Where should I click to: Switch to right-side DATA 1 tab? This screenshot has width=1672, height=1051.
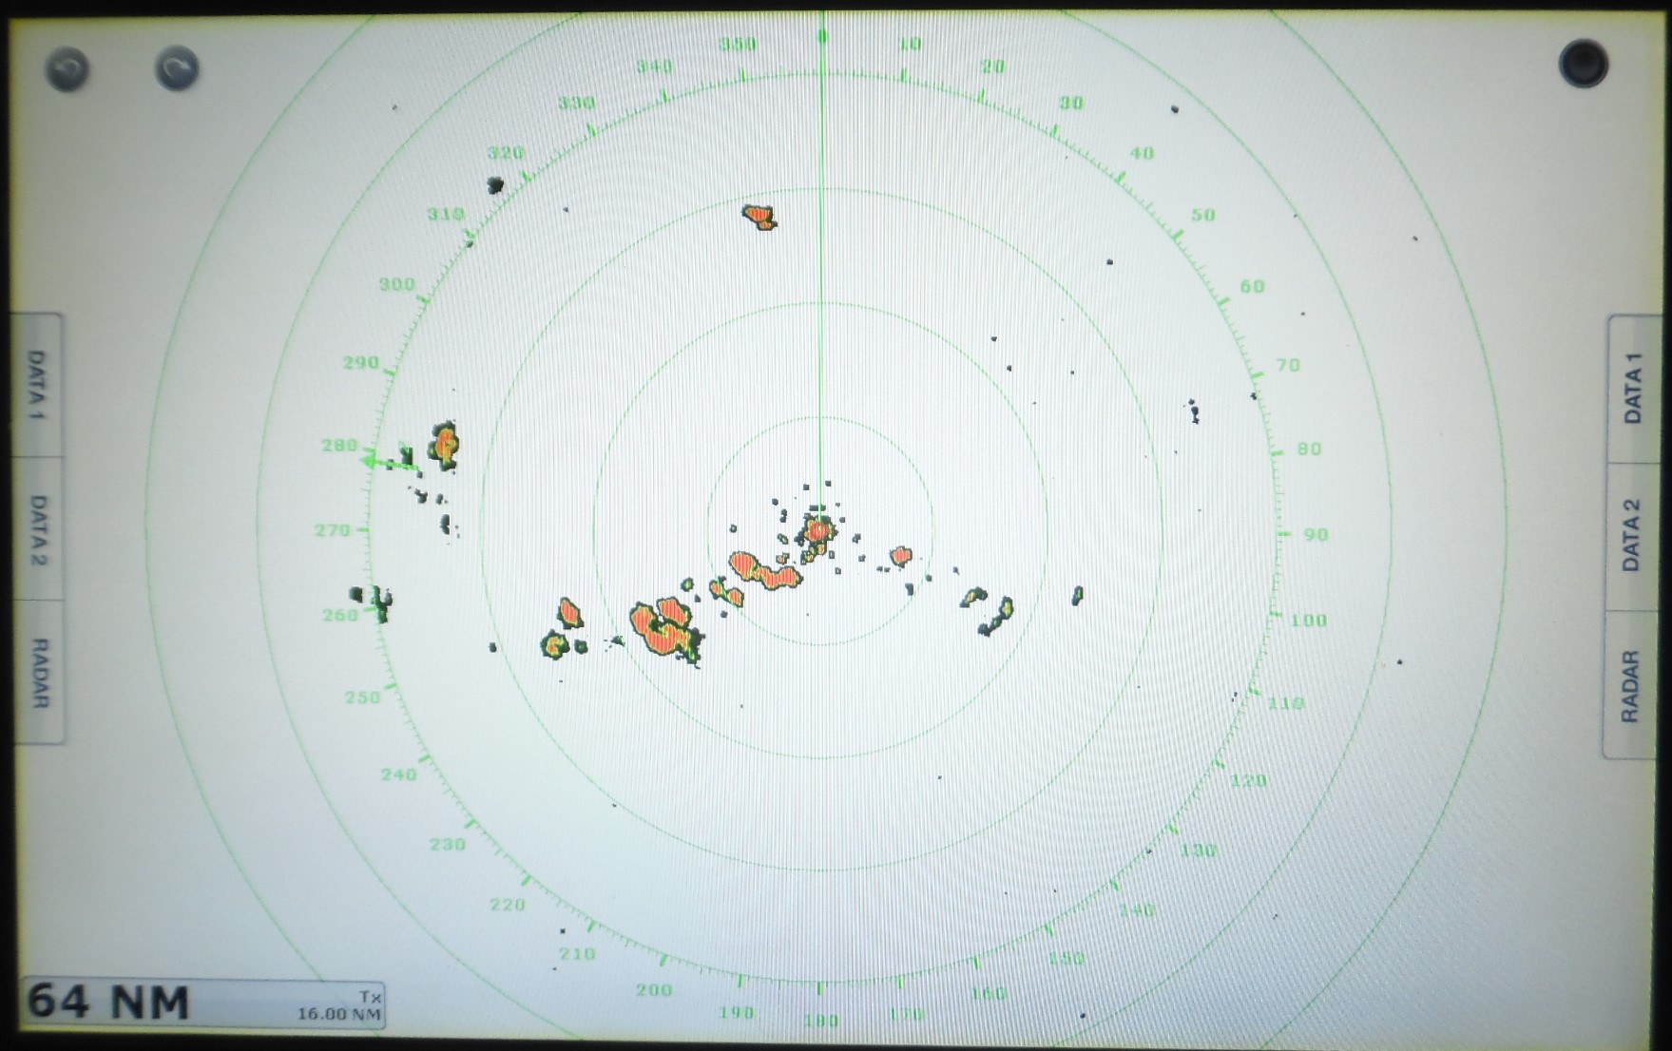tap(1632, 388)
